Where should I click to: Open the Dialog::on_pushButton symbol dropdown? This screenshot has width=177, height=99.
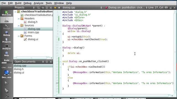147,8
